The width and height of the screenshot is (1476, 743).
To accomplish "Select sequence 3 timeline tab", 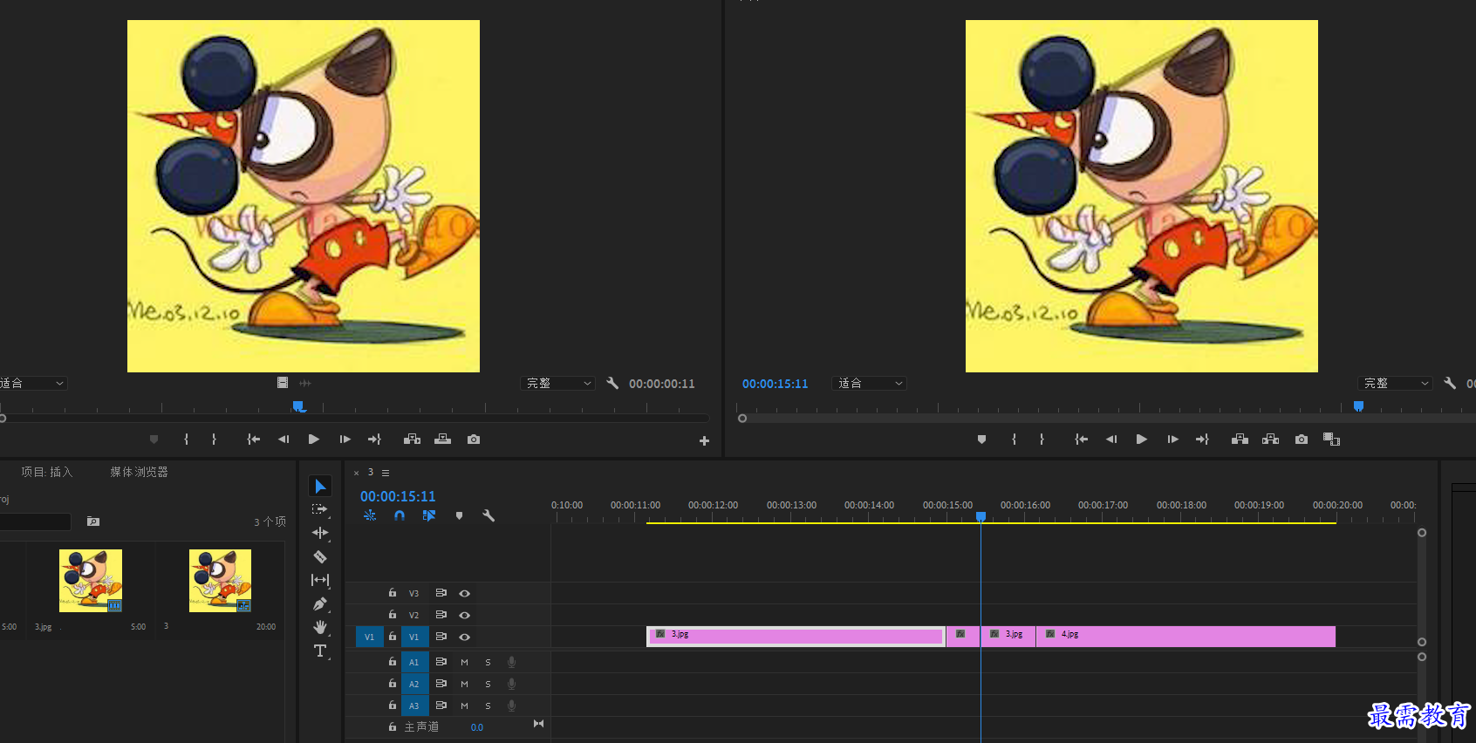I will 371,472.
